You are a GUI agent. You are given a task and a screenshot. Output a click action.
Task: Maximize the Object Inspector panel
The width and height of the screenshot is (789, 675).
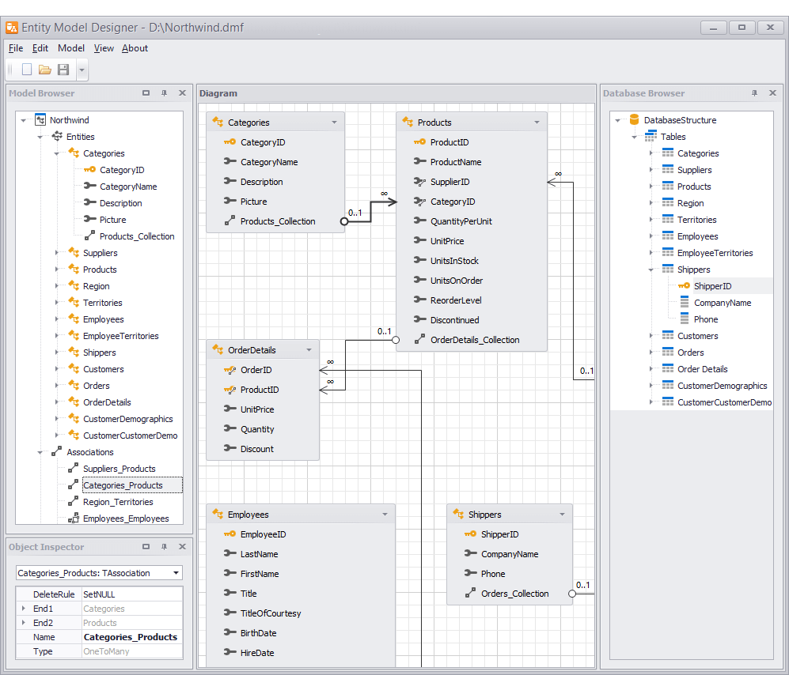click(x=146, y=547)
